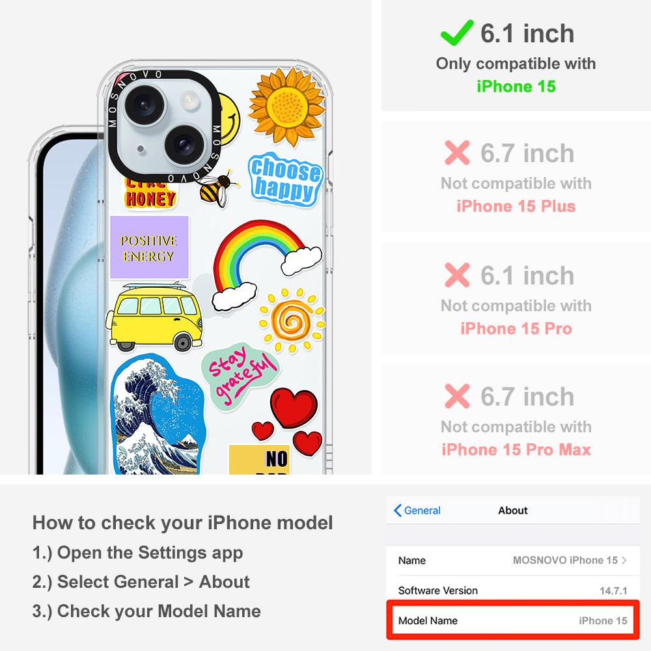Tap the blue back chevron beside General

(397, 510)
